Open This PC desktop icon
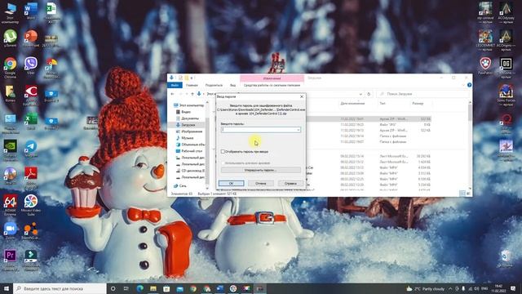The width and height of the screenshot is (522, 294). pos(11,13)
